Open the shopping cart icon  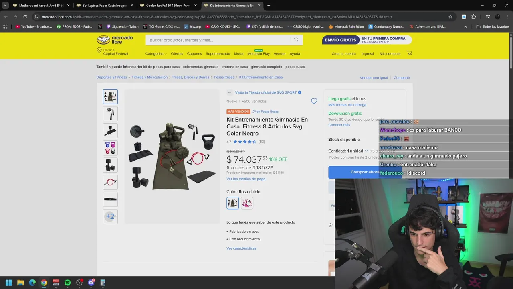coord(409,53)
